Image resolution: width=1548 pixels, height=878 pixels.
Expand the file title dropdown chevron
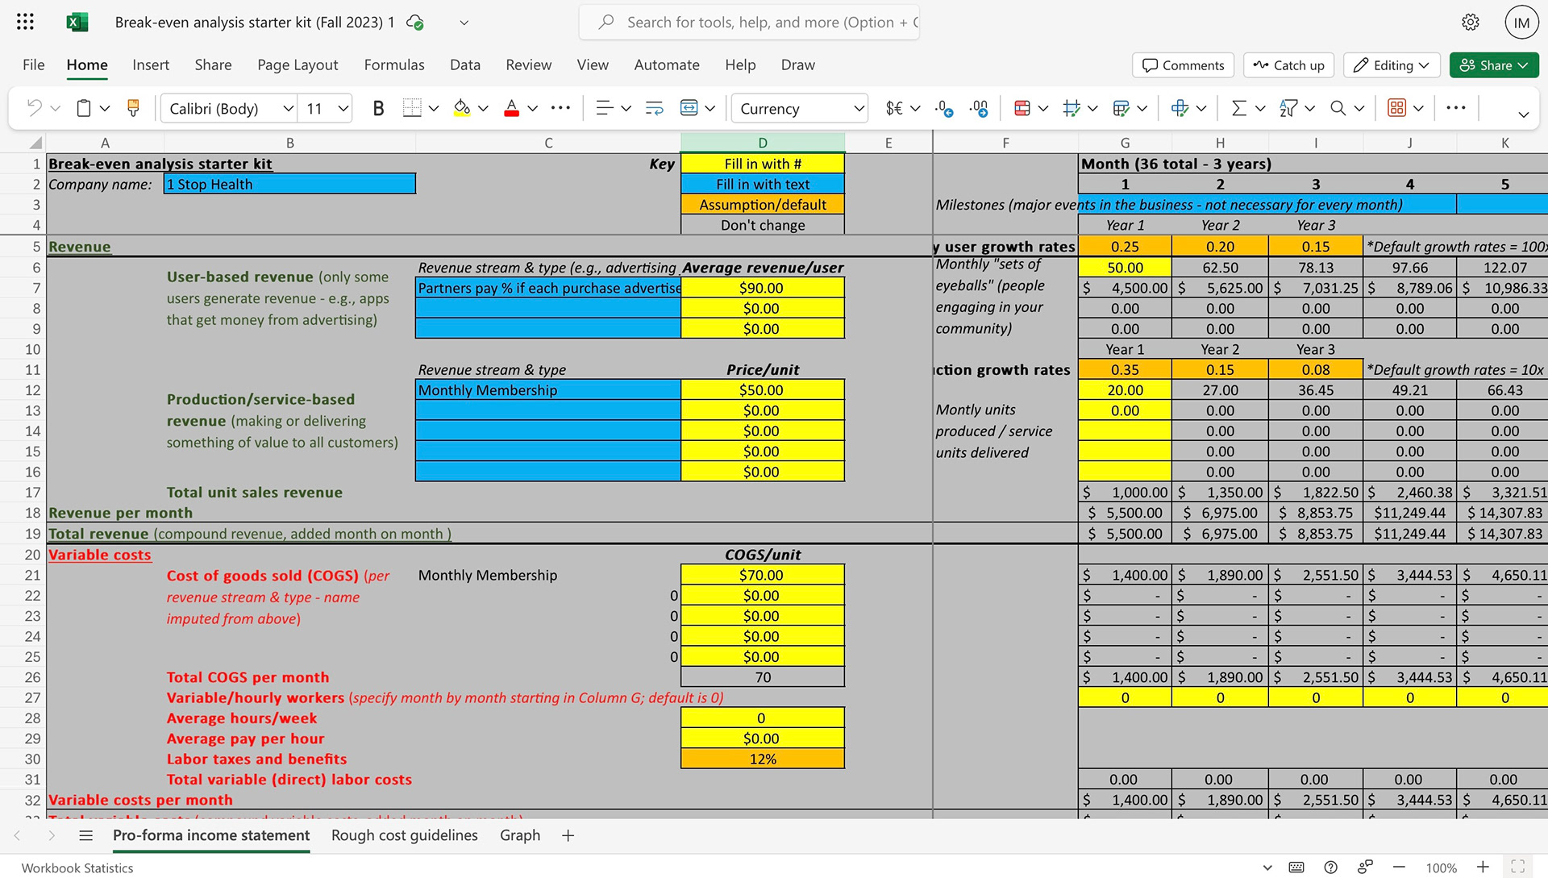(x=464, y=23)
